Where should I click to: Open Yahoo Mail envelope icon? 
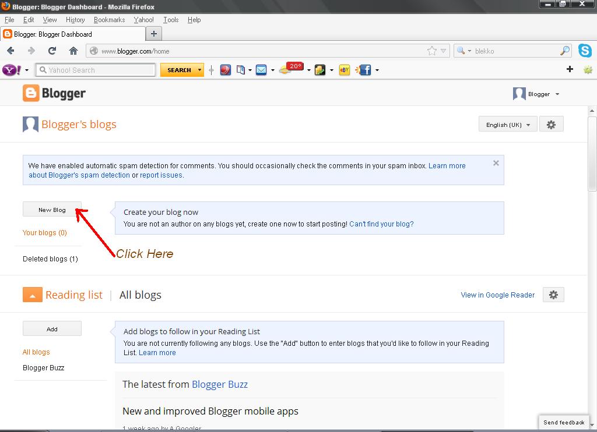[261, 70]
